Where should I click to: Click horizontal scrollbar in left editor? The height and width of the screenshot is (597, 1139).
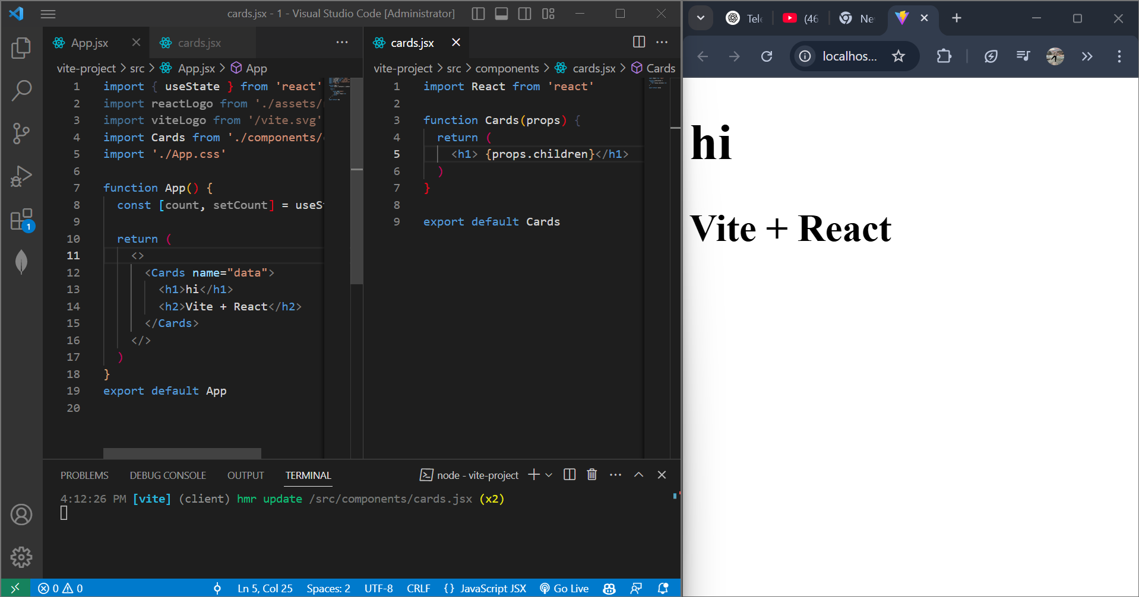(x=182, y=453)
